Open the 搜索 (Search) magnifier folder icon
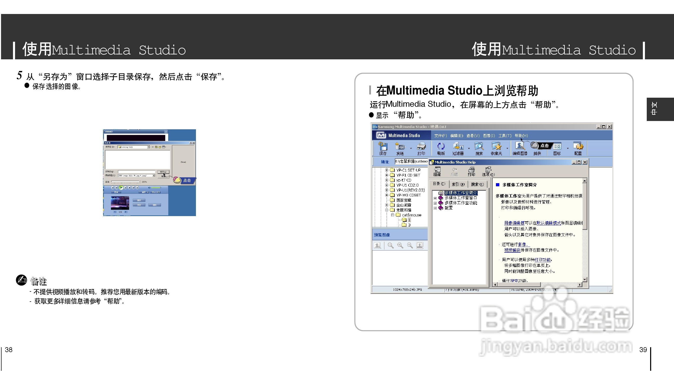Screen dimensions: 674x384 click(x=479, y=146)
